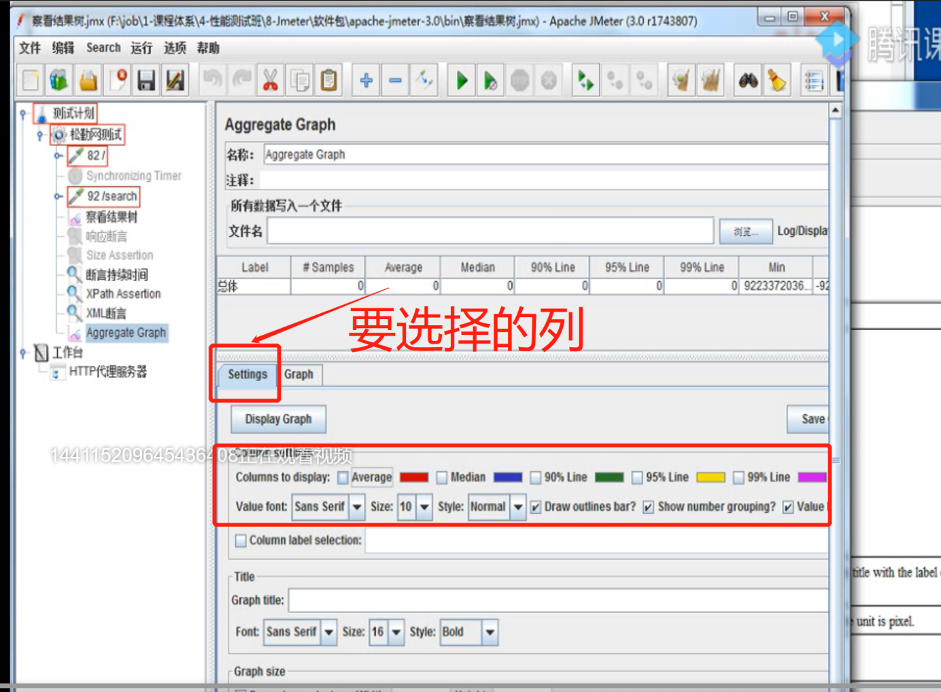Select HTTP代理服务器 in the tree
This screenshot has height=692, width=941.
pyautogui.click(x=108, y=372)
